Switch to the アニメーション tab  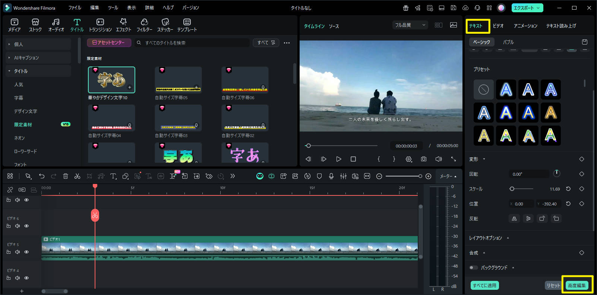(525, 26)
